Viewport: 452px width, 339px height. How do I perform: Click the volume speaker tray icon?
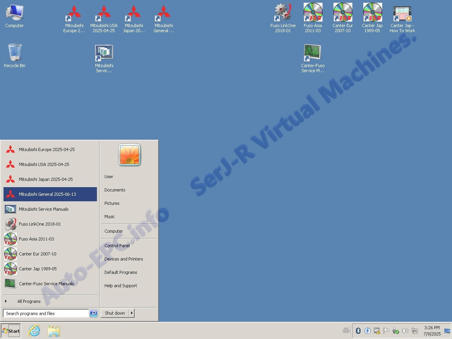[x=405, y=331]
